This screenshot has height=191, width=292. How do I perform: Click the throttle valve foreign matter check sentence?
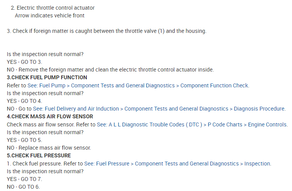point(106,31)
